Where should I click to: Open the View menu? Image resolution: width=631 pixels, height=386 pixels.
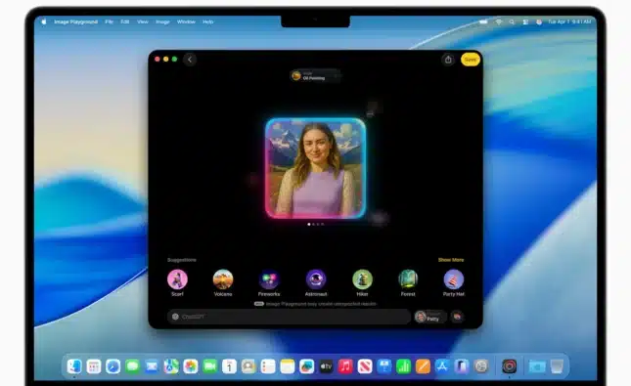(x=143, y=21)
